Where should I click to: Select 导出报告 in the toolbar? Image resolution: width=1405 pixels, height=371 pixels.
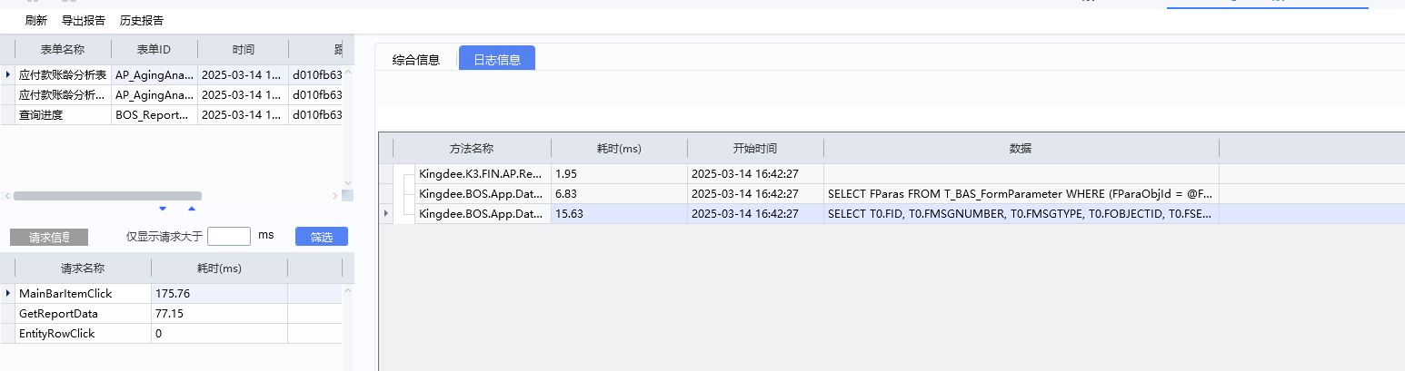(84, 20)
